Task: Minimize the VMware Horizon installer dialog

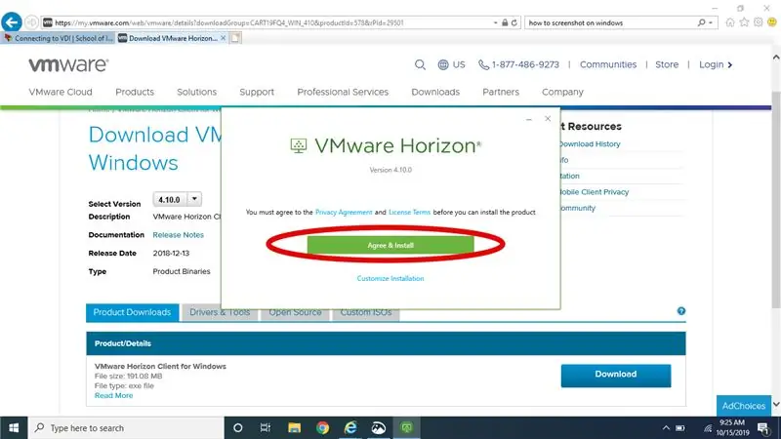Action: [x=529, y=119]
